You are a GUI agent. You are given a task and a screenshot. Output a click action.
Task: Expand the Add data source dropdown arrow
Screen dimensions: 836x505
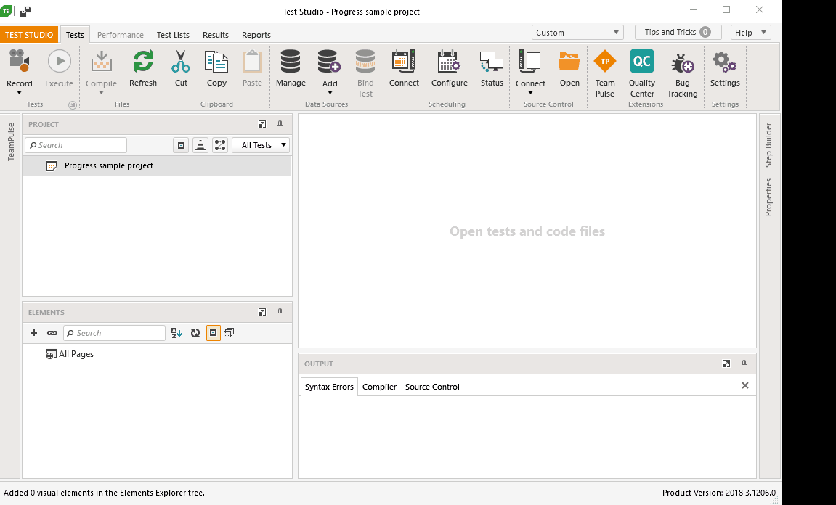[330, 93]
